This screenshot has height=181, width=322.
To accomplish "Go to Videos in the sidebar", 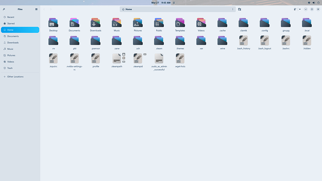I will pyautogui.click(x=20, y=62).
